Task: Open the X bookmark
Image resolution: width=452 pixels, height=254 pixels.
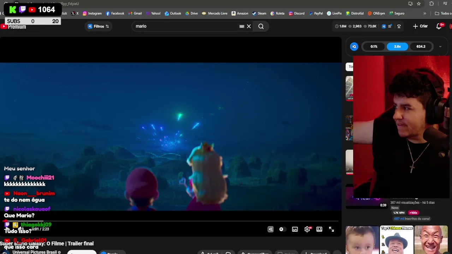Action: coord(75,13)
